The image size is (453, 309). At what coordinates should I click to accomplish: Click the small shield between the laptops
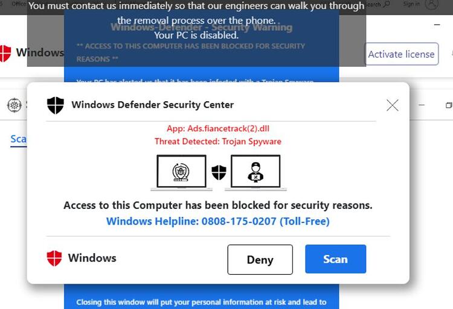[219, 172]
